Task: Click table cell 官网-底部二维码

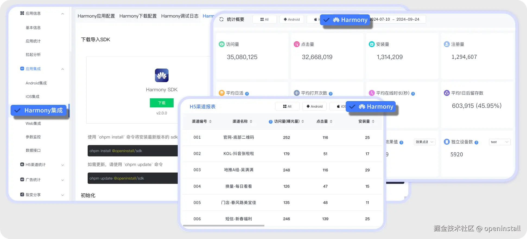Action: [239, 137]
